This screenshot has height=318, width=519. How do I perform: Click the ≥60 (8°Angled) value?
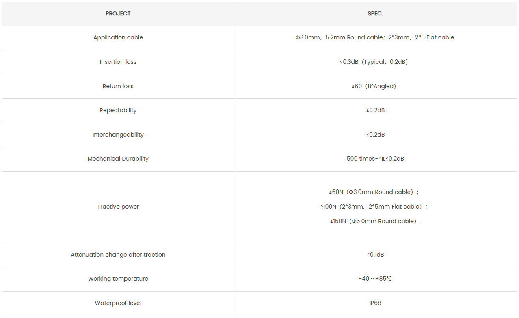click(x=374, y=86)
